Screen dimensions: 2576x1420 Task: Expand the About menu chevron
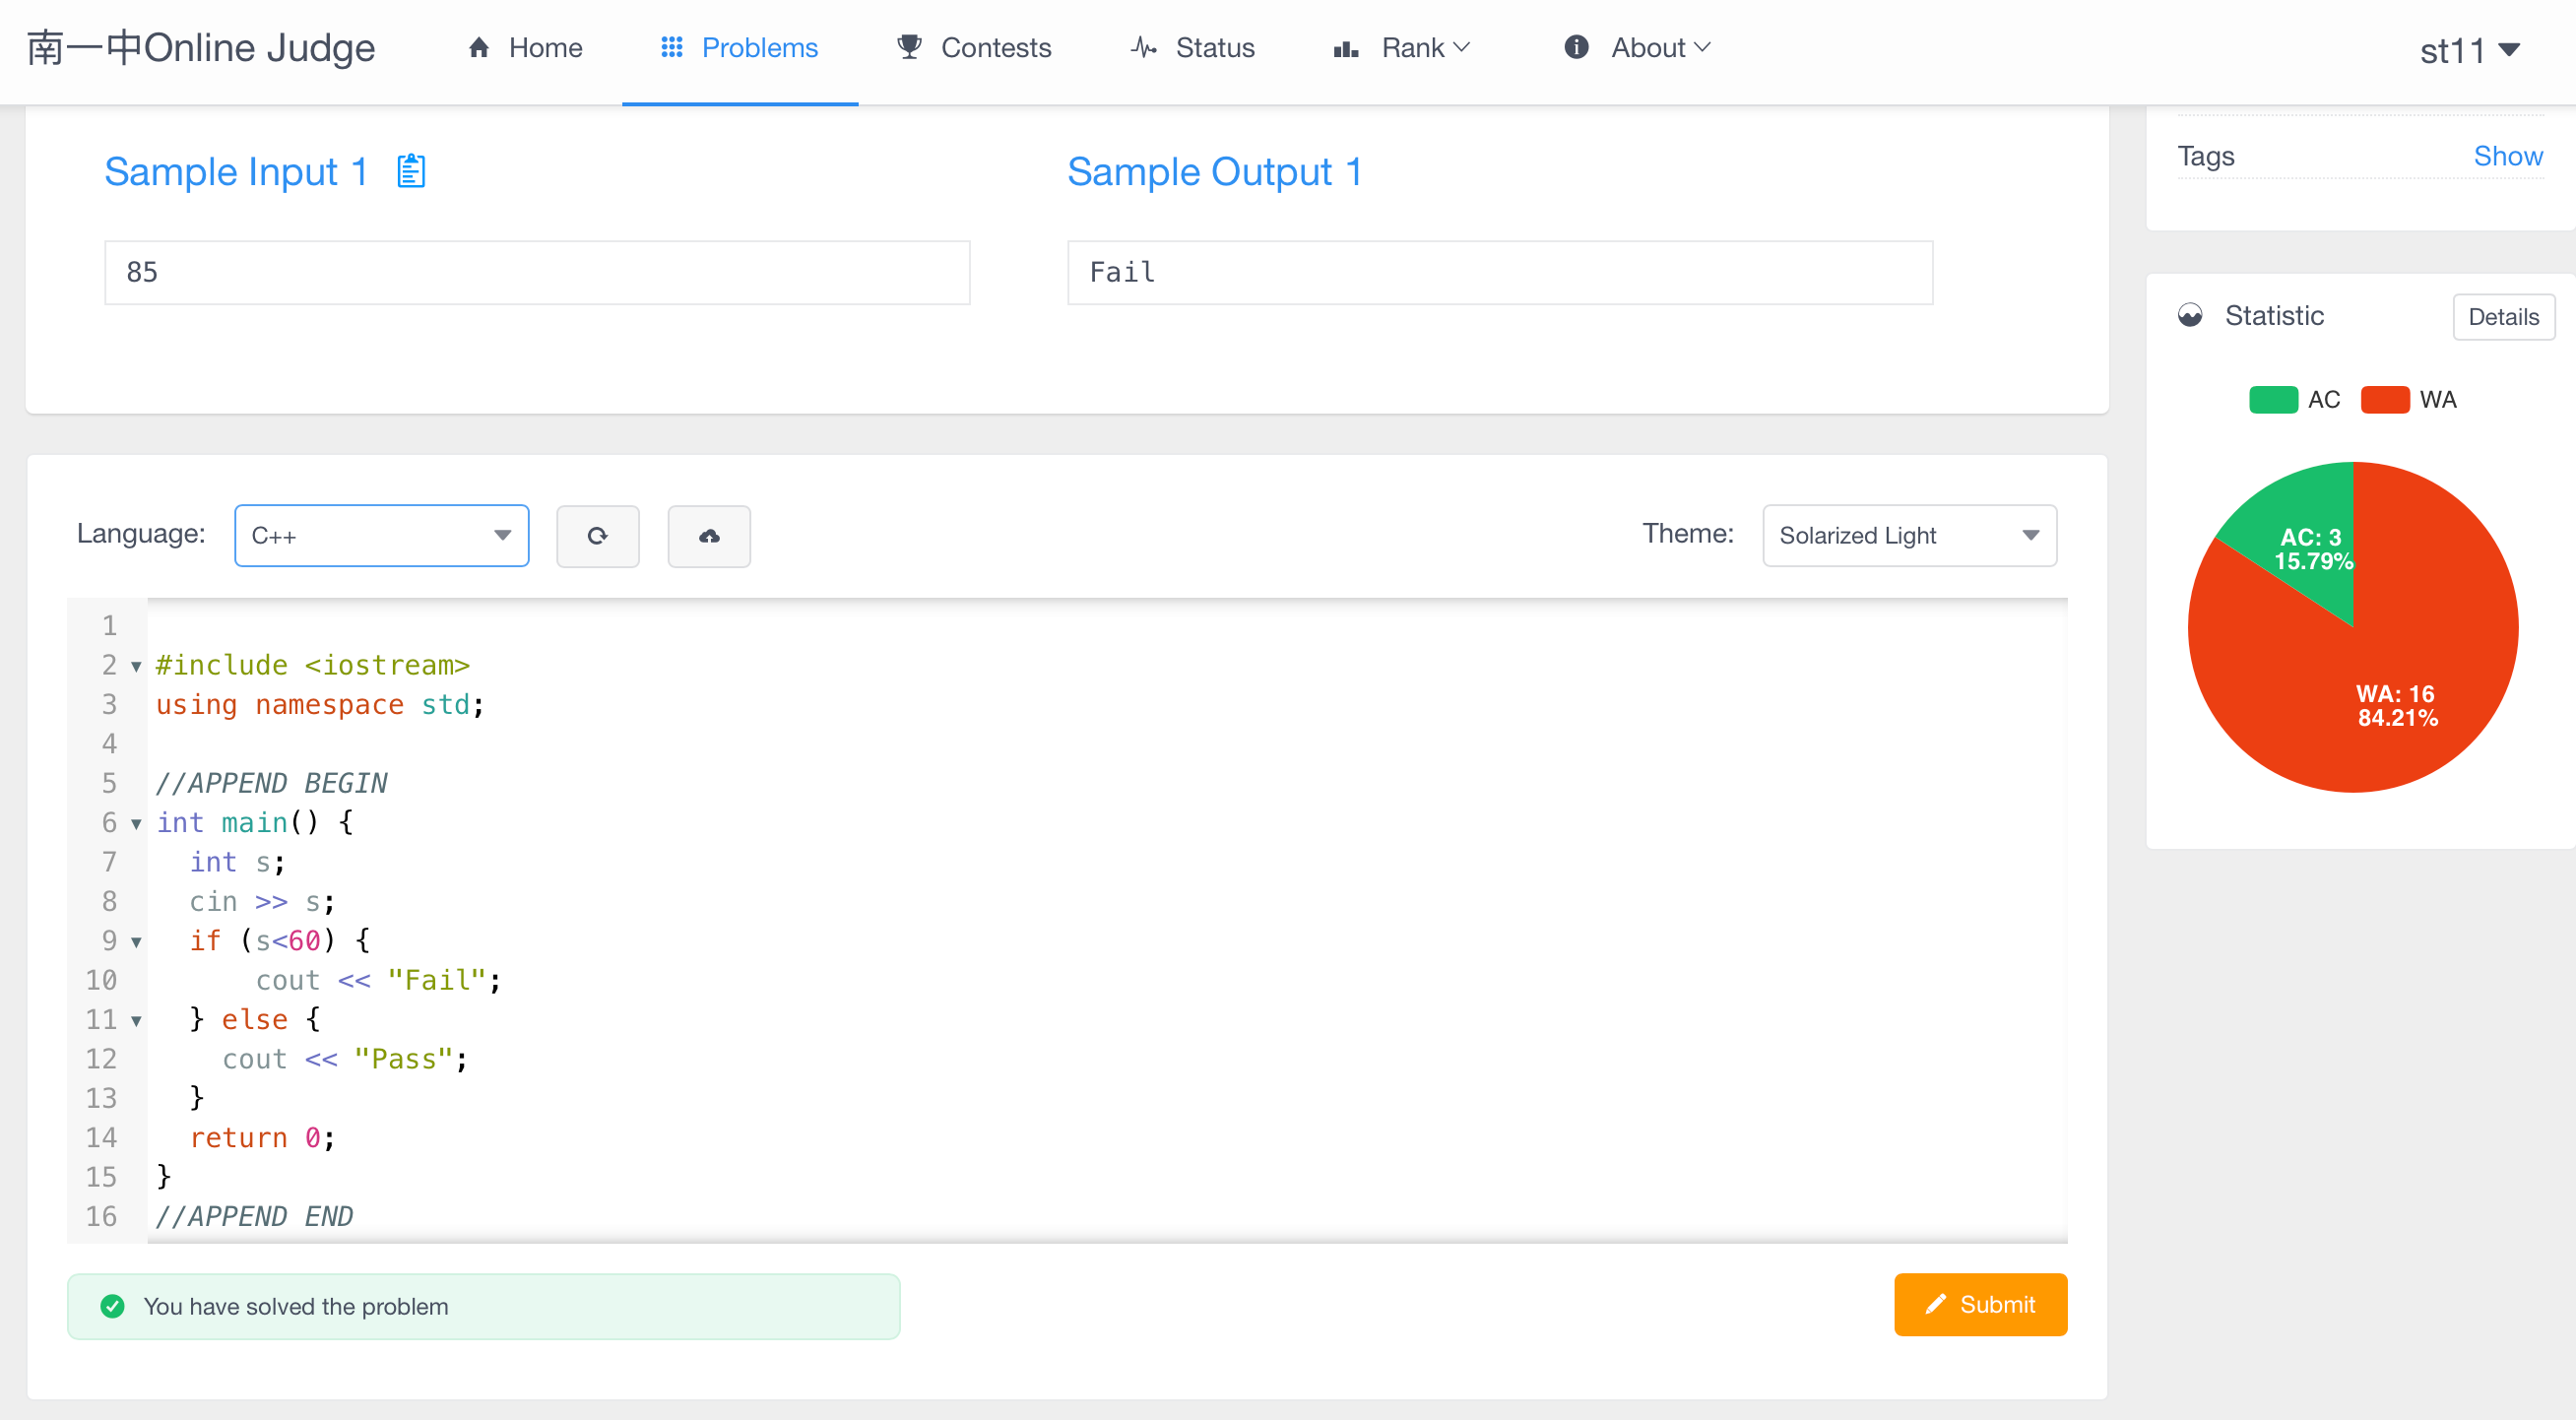click(x=1701, y=47)
